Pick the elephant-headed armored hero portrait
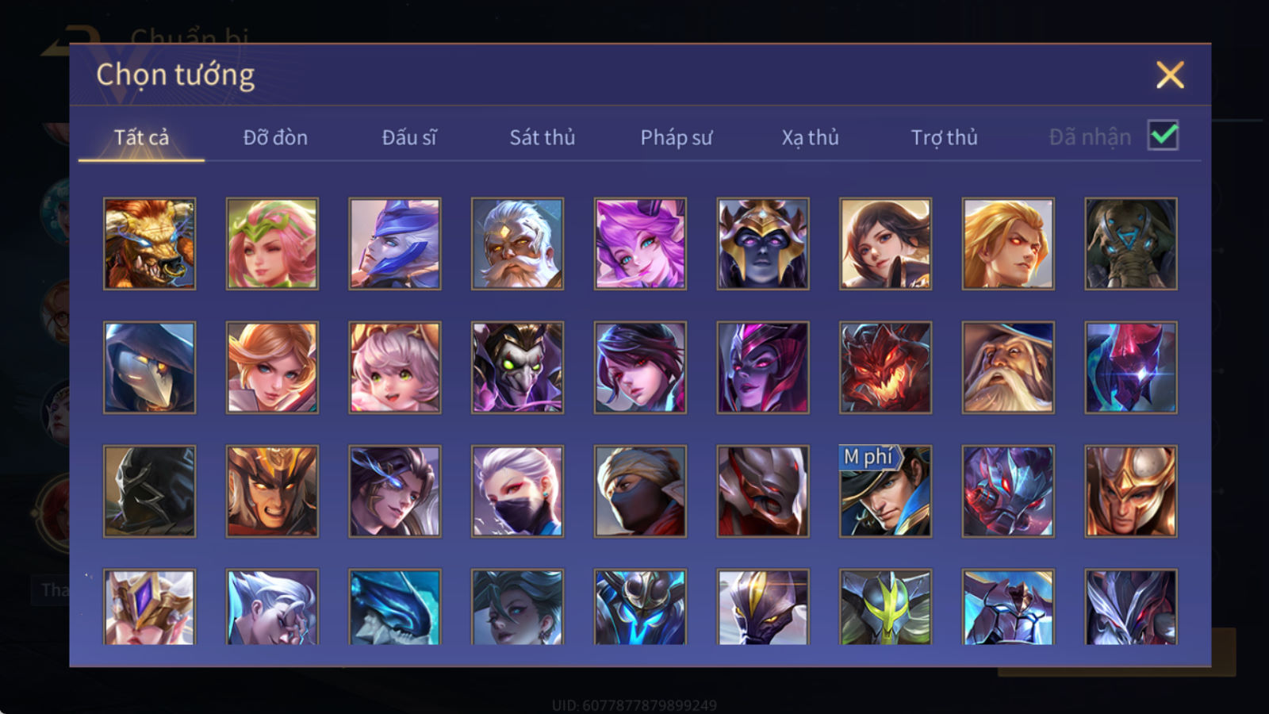The image size is (1269, 714). pos(1131,244)
